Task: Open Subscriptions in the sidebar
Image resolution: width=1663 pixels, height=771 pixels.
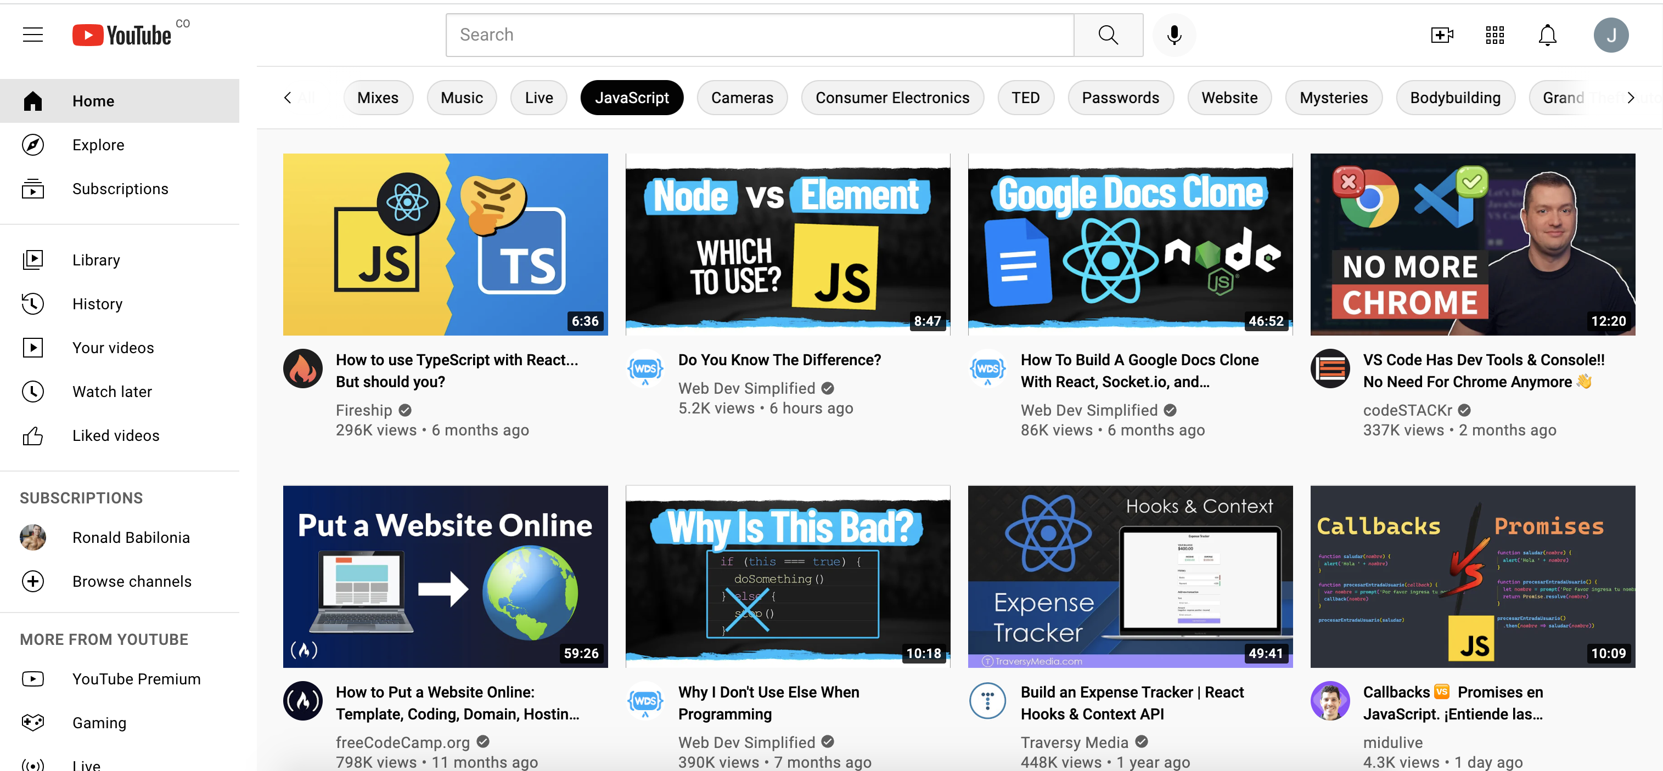Action: tap(120, 189)
